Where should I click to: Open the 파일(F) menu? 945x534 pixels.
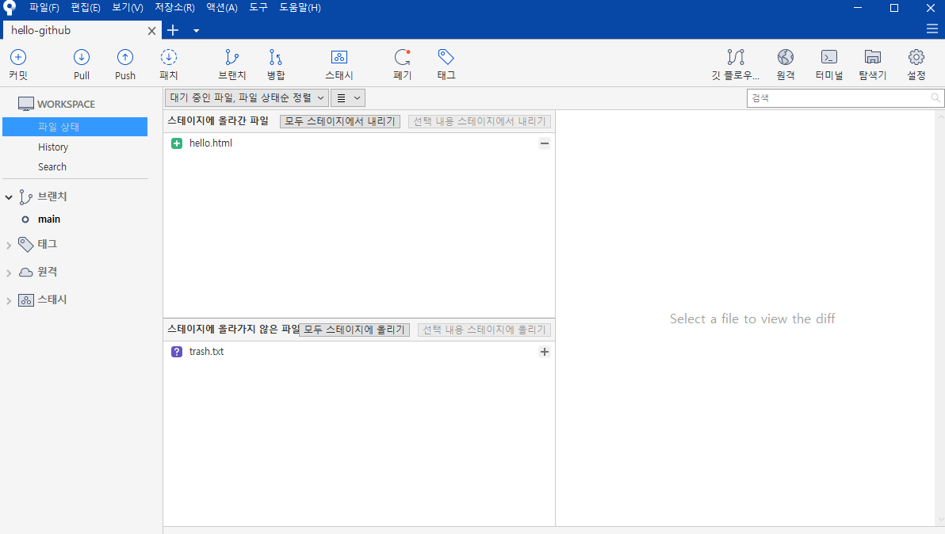[x=44, y=8]
